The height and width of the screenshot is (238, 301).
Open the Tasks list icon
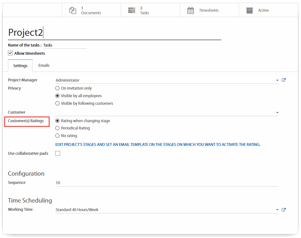pyautogui.click(x=132, y=10)
